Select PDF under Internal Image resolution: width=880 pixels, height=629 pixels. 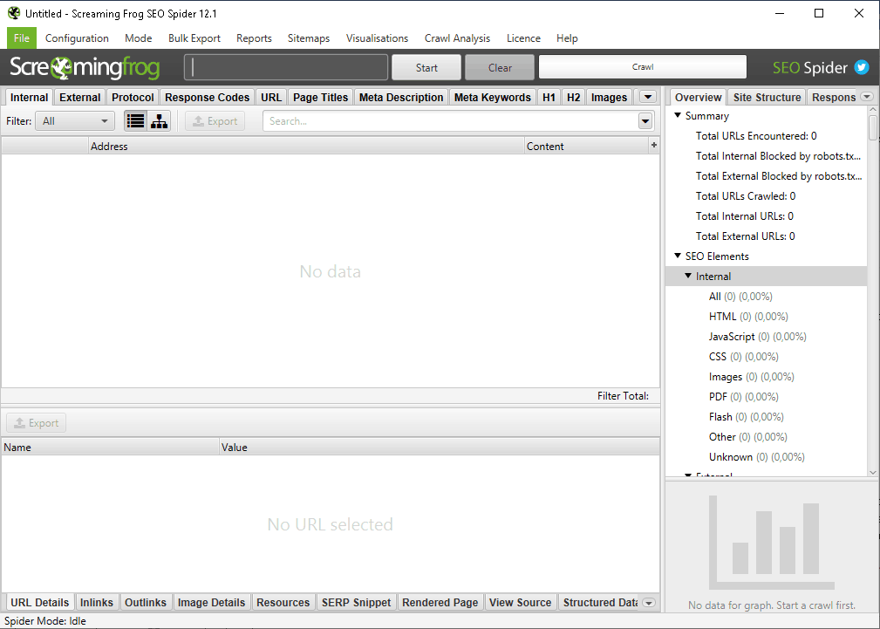click(x=744, y=396)
